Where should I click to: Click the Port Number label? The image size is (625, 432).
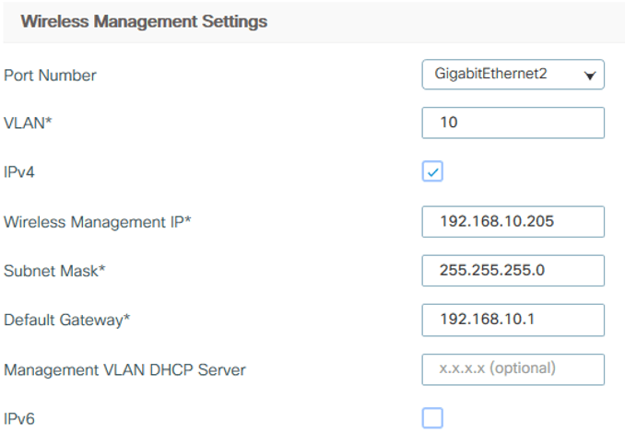[x=50, y=76]
